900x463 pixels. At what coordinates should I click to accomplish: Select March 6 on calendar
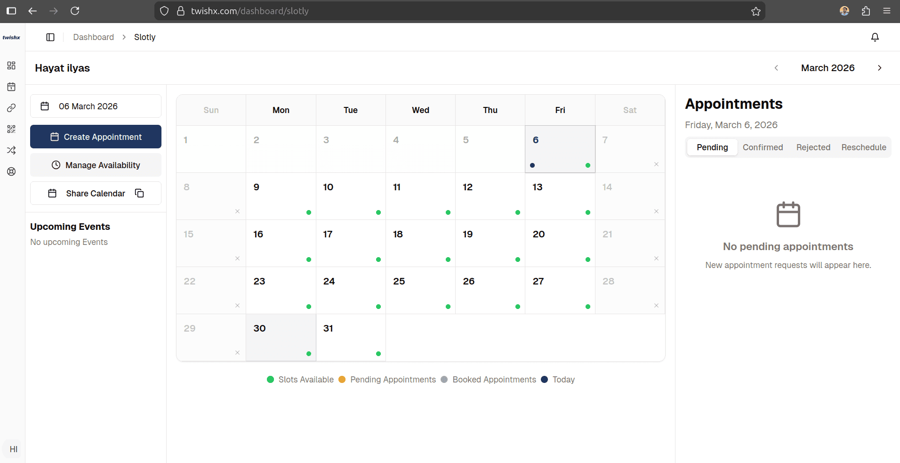click(x=560, y=149)
